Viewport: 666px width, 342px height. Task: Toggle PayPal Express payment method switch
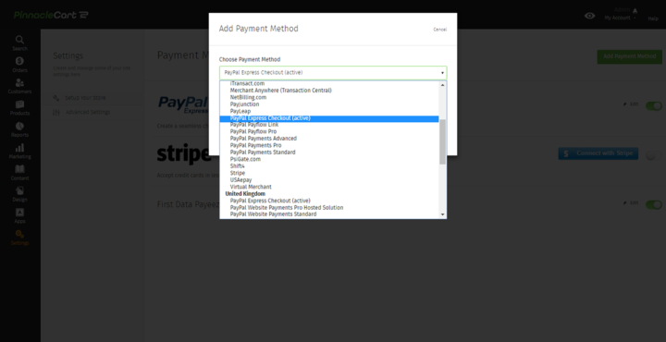[654, 105]
